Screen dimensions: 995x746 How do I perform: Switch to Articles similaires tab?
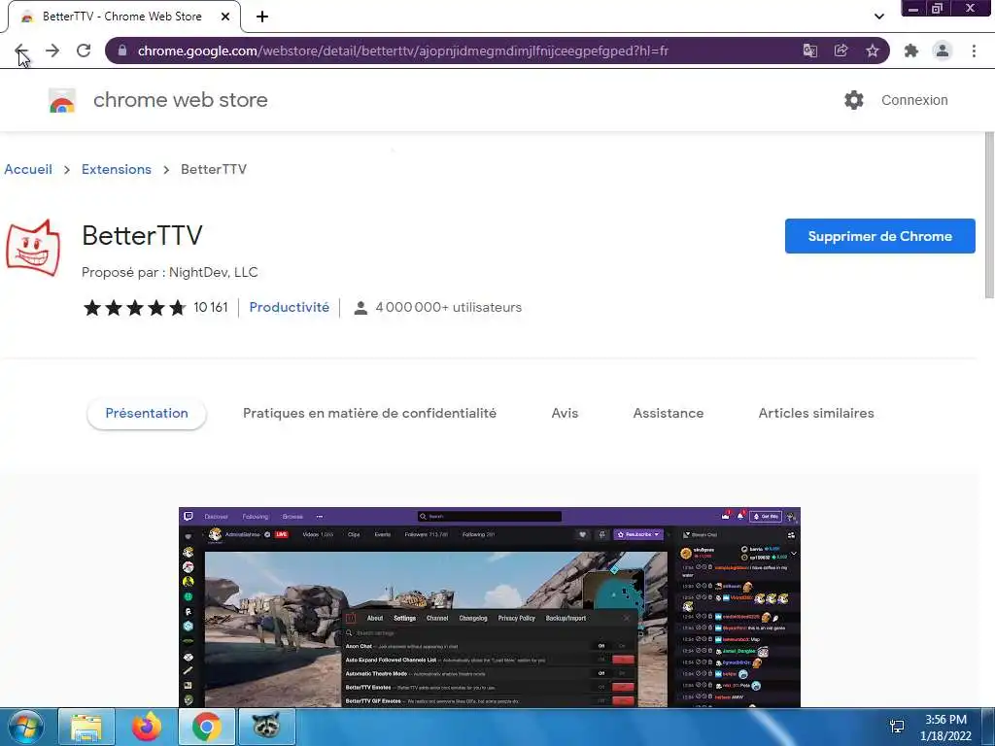coord(816,413)
